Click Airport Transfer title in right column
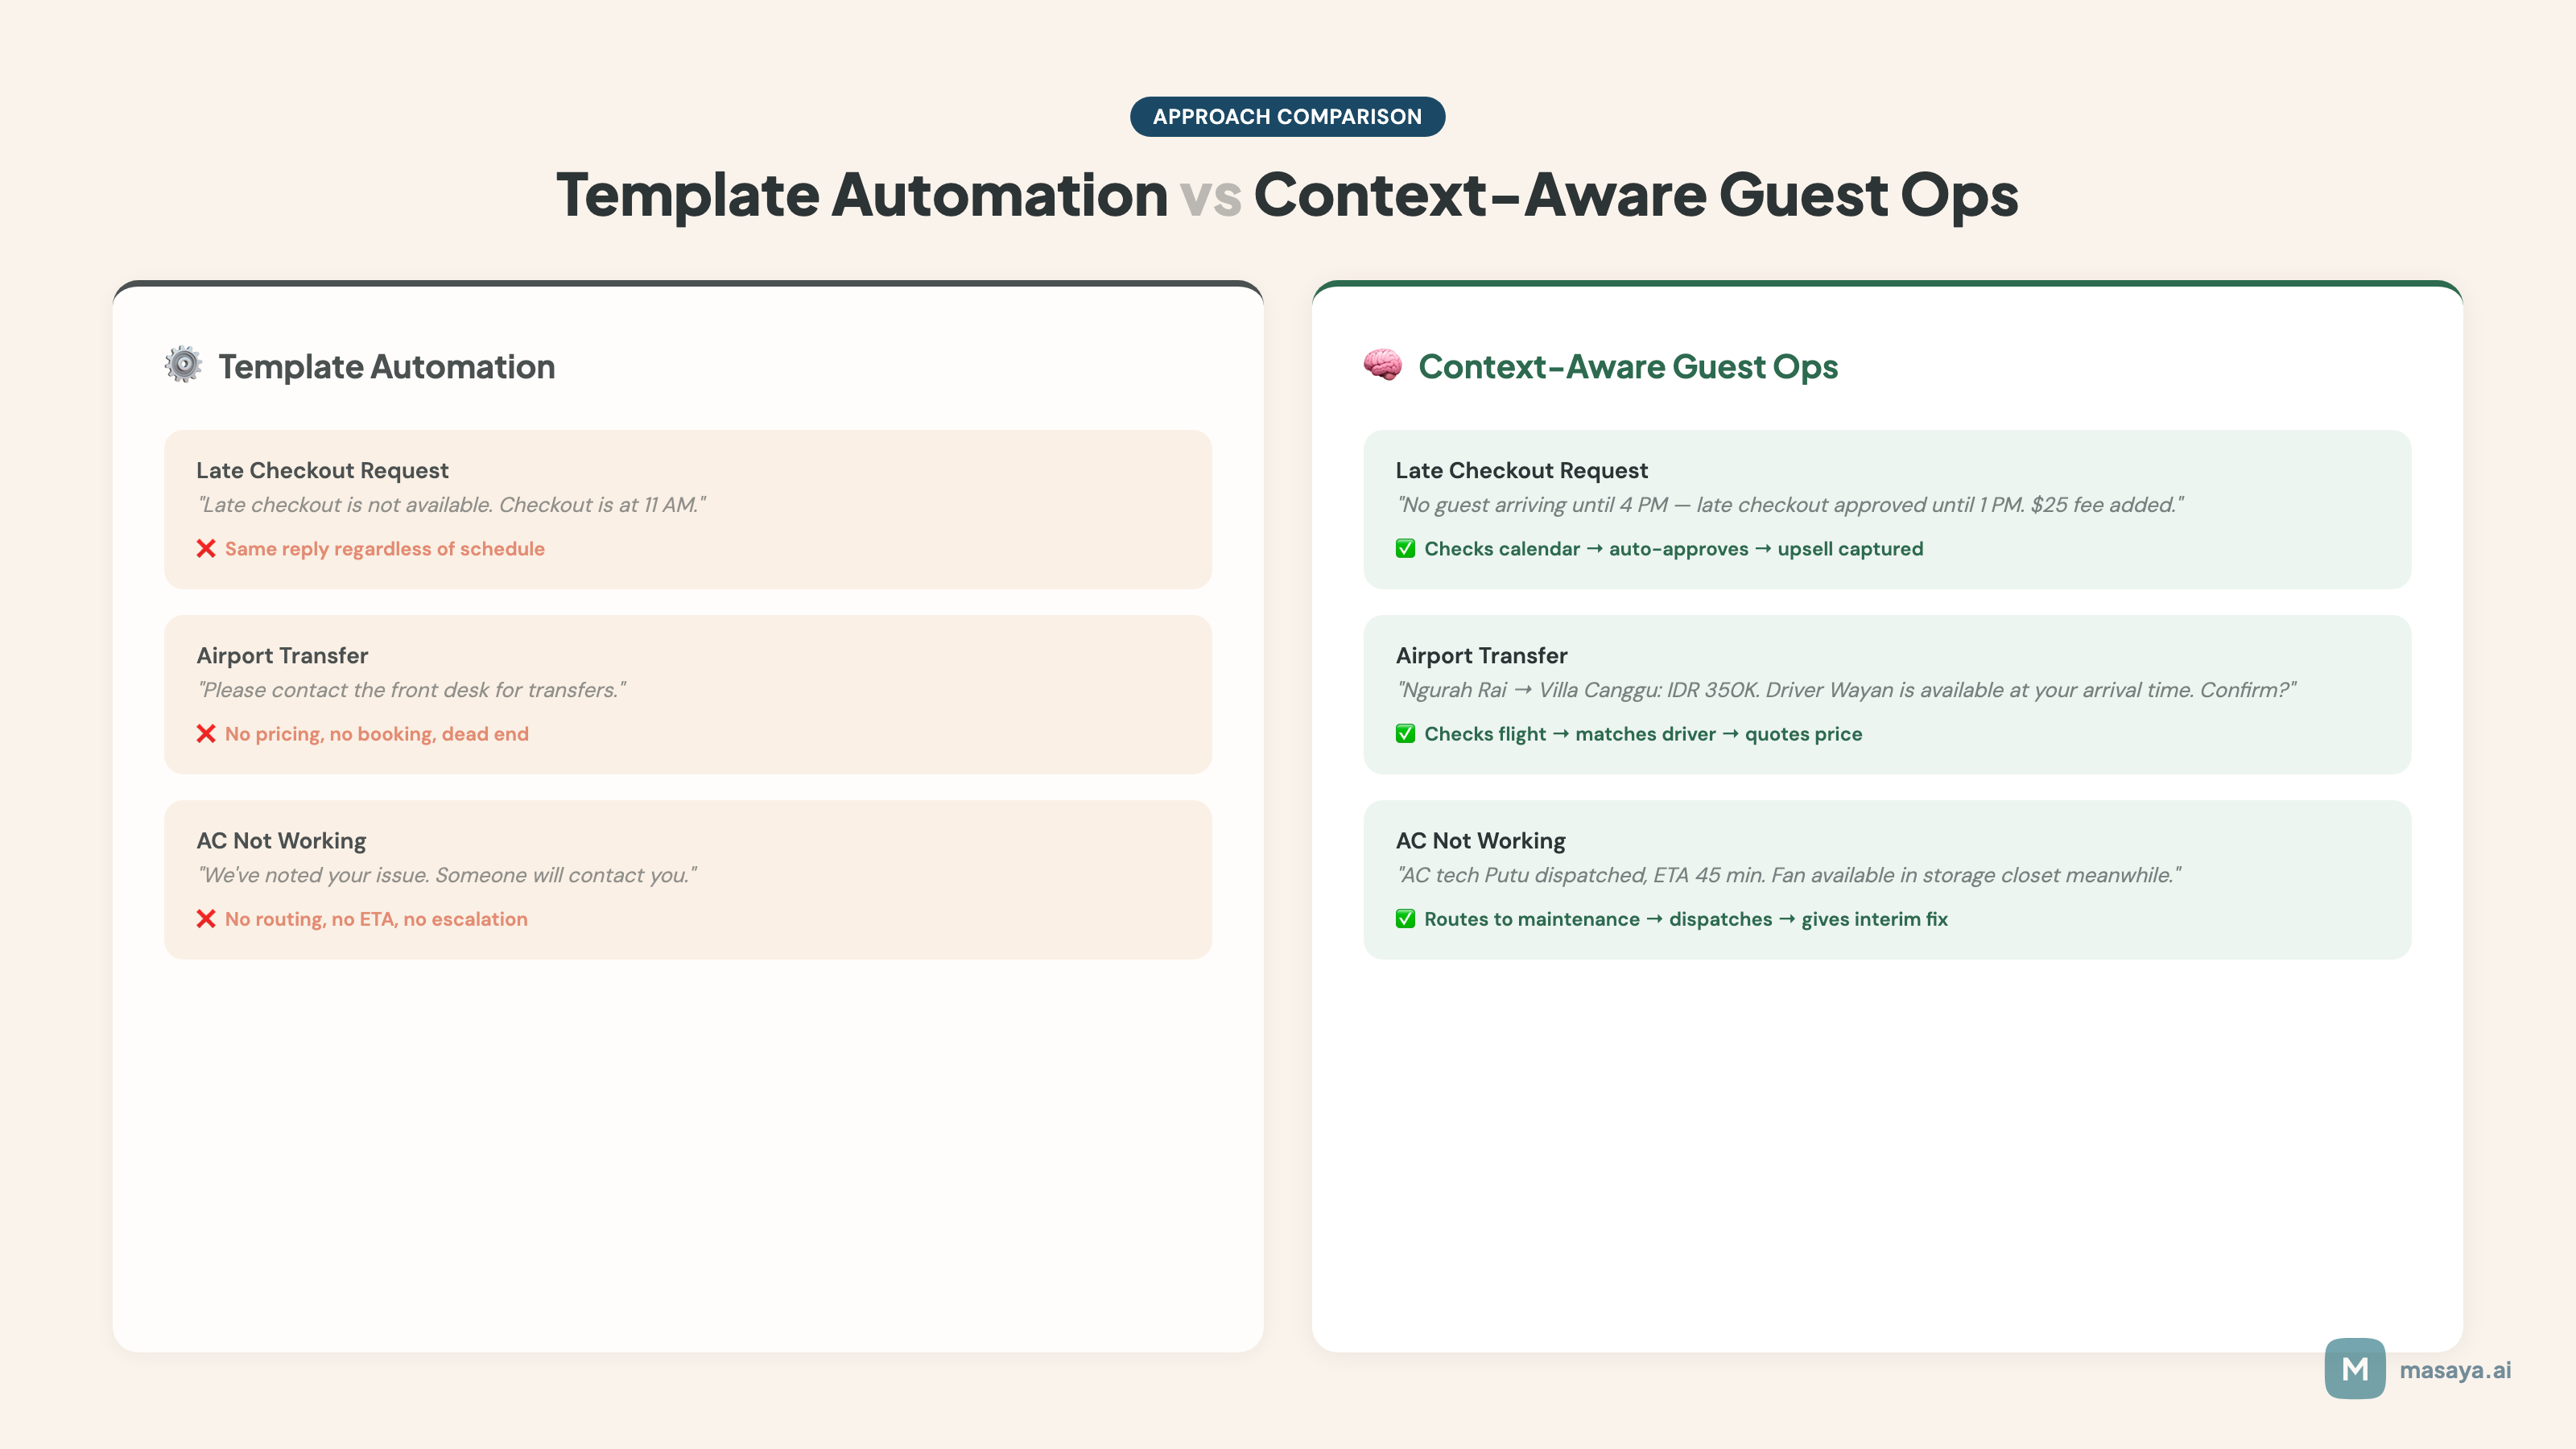Image resolution: width=2576 pixels, height=1449 pixels. (x=1481, y=655)
